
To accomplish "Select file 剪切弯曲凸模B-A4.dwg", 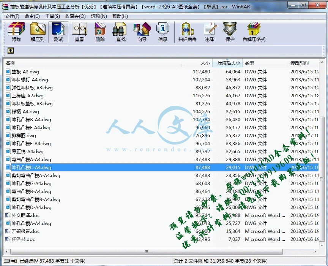I will pyautogui.click(x=36, y=199).
